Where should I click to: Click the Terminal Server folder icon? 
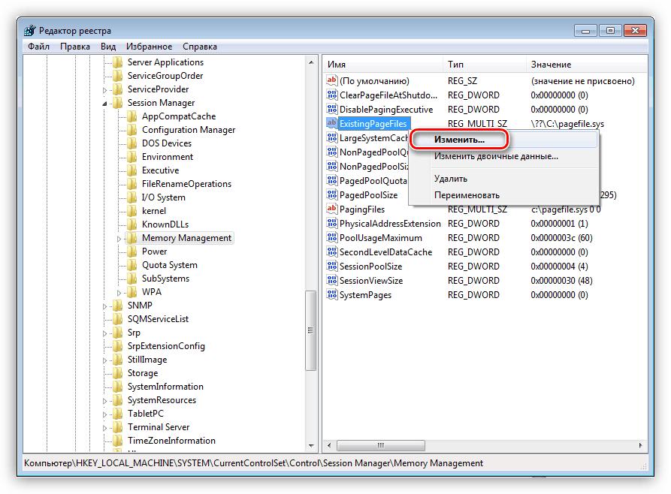pos(118,427)
